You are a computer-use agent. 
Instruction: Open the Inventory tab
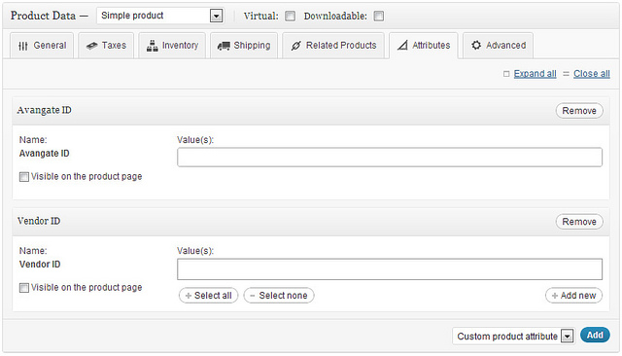[x=172, y=46]
